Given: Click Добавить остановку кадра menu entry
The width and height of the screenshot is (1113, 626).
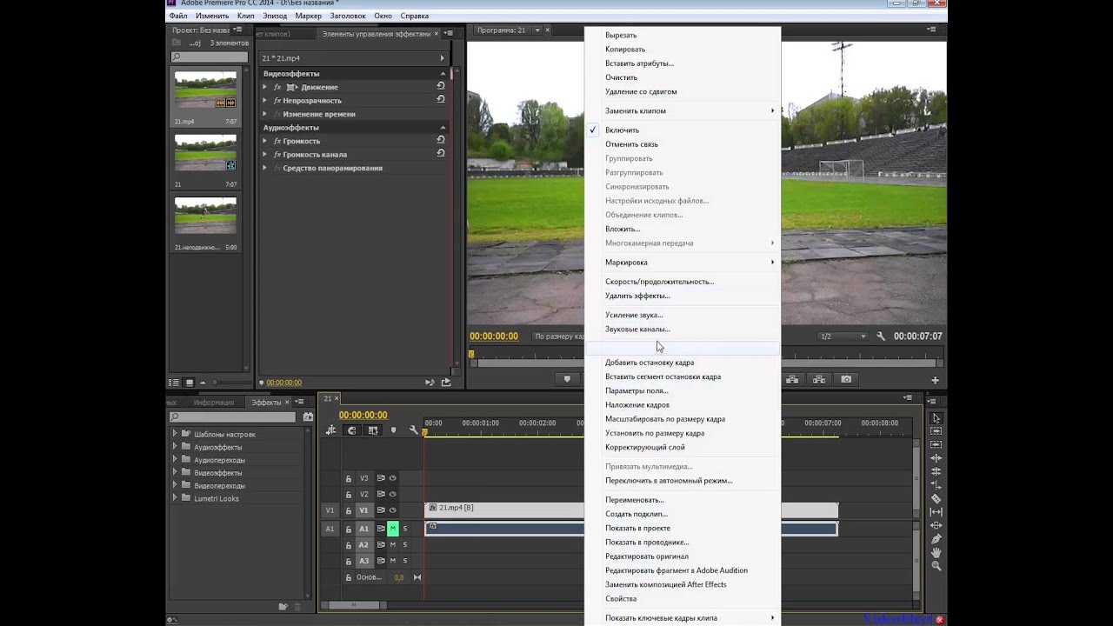Looking at the screenshot, I should point(649,363).
